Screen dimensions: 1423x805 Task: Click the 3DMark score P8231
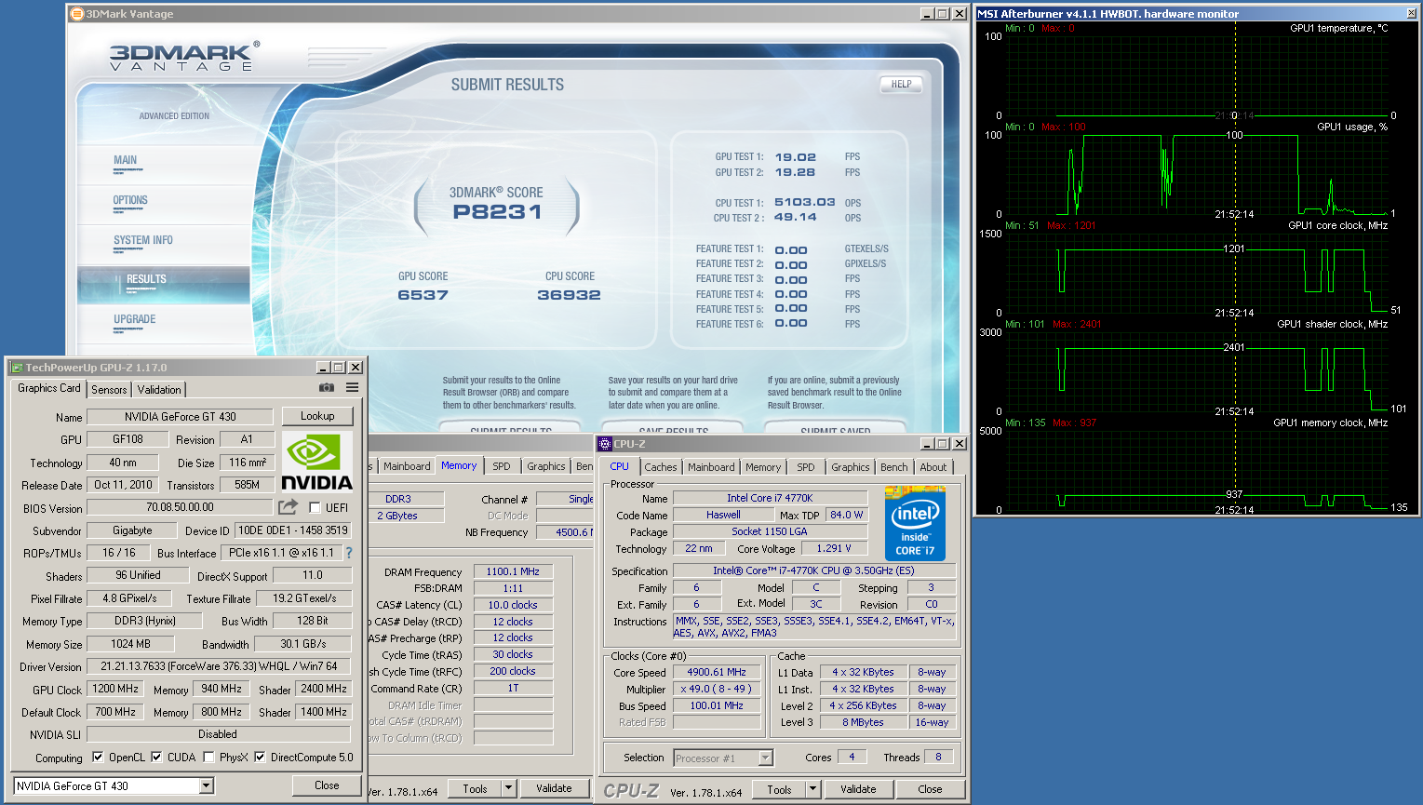click(497, 212)
